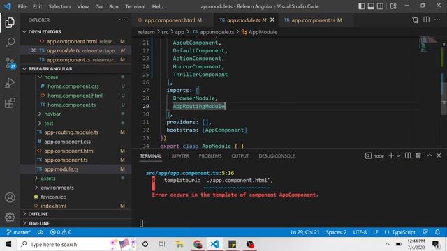
Task: Open the Extensions view
Action: 10,102
